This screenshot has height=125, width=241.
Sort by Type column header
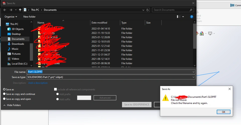pos(124,23)
